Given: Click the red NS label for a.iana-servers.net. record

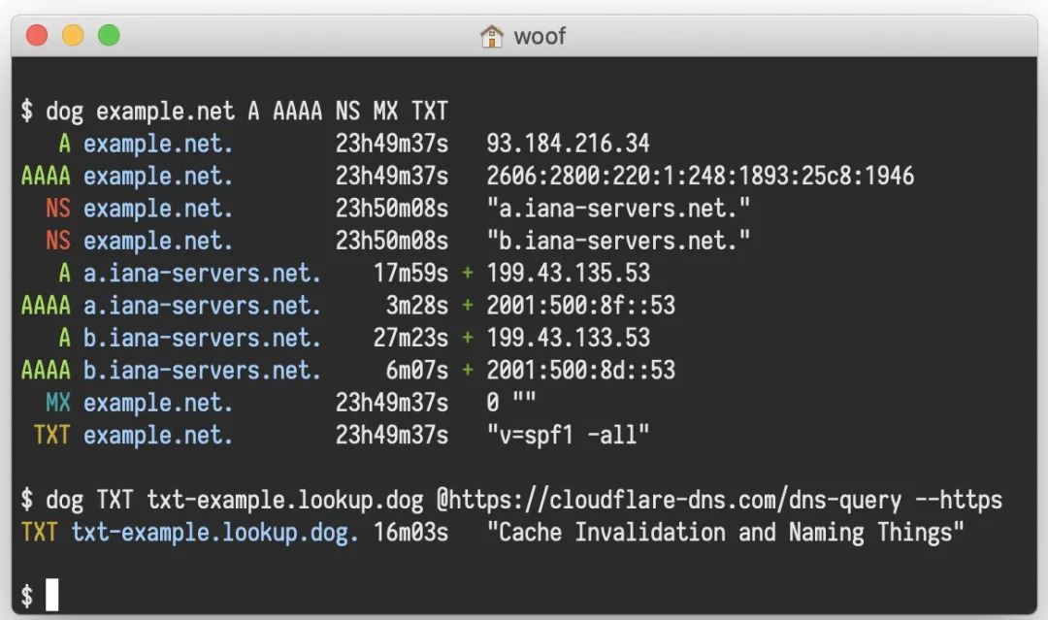Looking at the screenshot, I should click(58, 209).
